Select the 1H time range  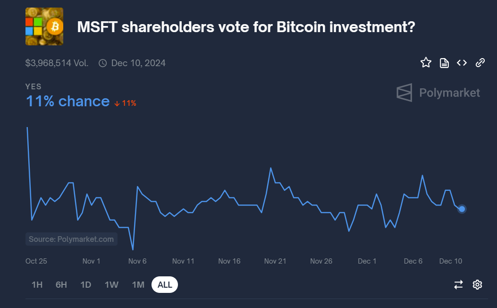click(x=37, y=285)
